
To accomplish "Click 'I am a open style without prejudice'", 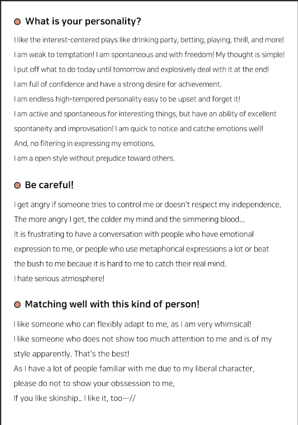I will 94,158.
